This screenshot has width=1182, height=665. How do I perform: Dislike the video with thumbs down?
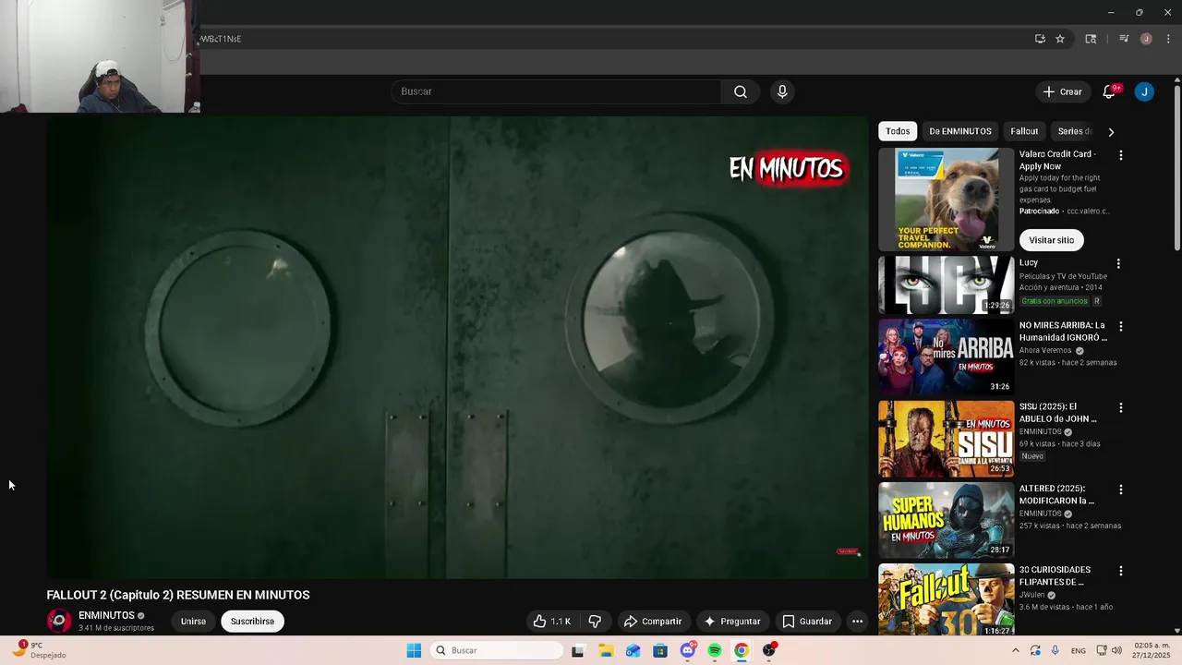[x=595, y=622]
